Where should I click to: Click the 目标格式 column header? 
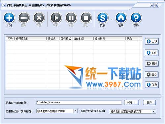tap(66, 39)
